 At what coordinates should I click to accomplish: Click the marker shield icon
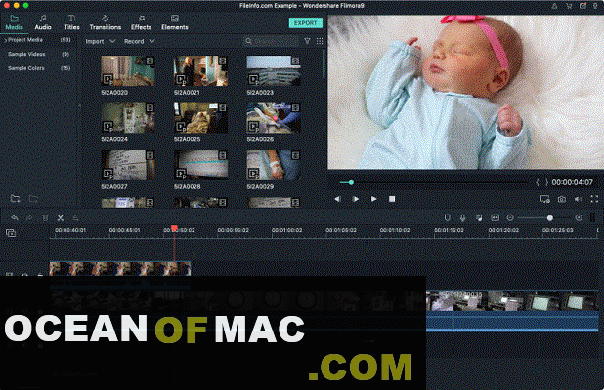[x=448, y=217]
